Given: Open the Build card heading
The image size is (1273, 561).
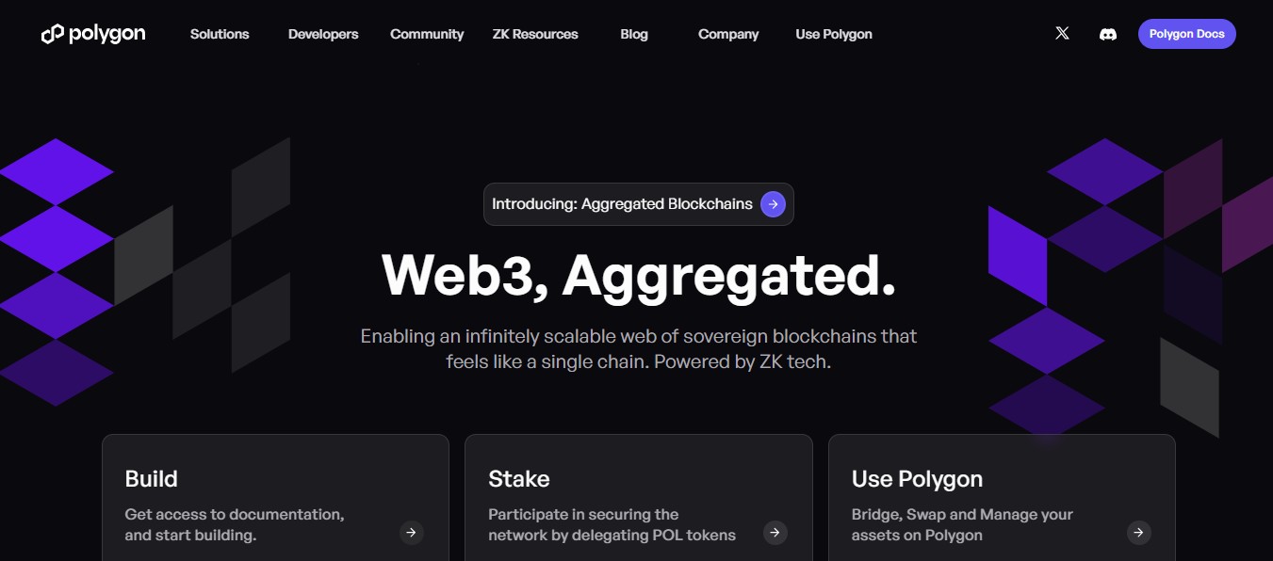Looking at the screenshot, I should pos(151,479).
